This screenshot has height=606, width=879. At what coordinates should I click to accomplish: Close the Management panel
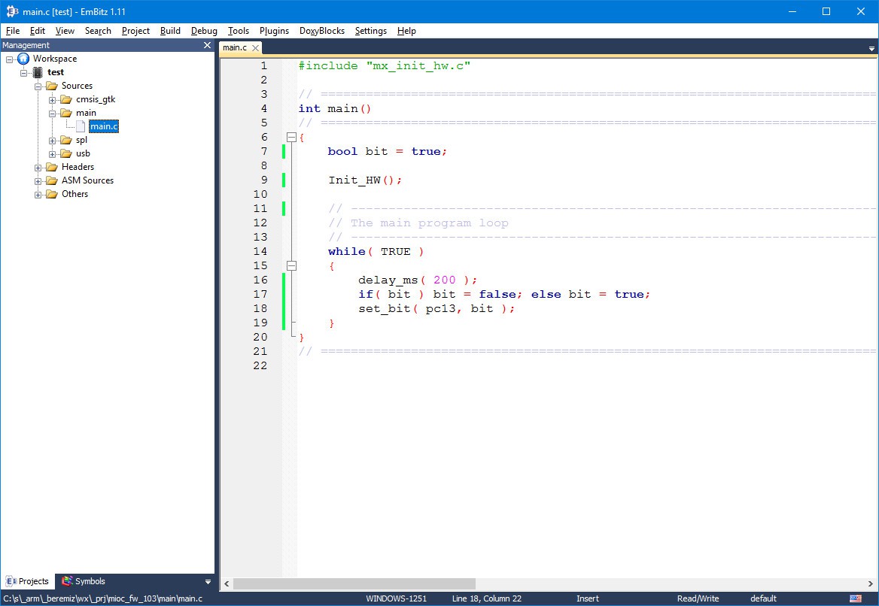pos(207,45)
